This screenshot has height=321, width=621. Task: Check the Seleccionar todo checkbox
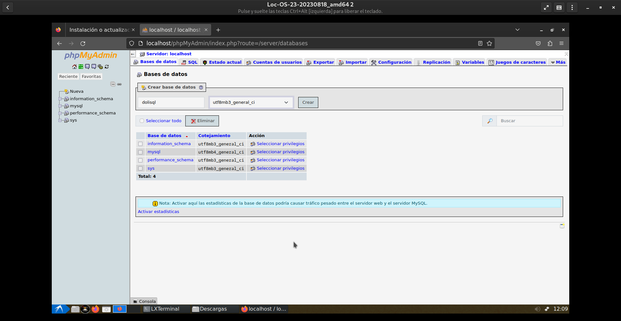coord(142,121)
